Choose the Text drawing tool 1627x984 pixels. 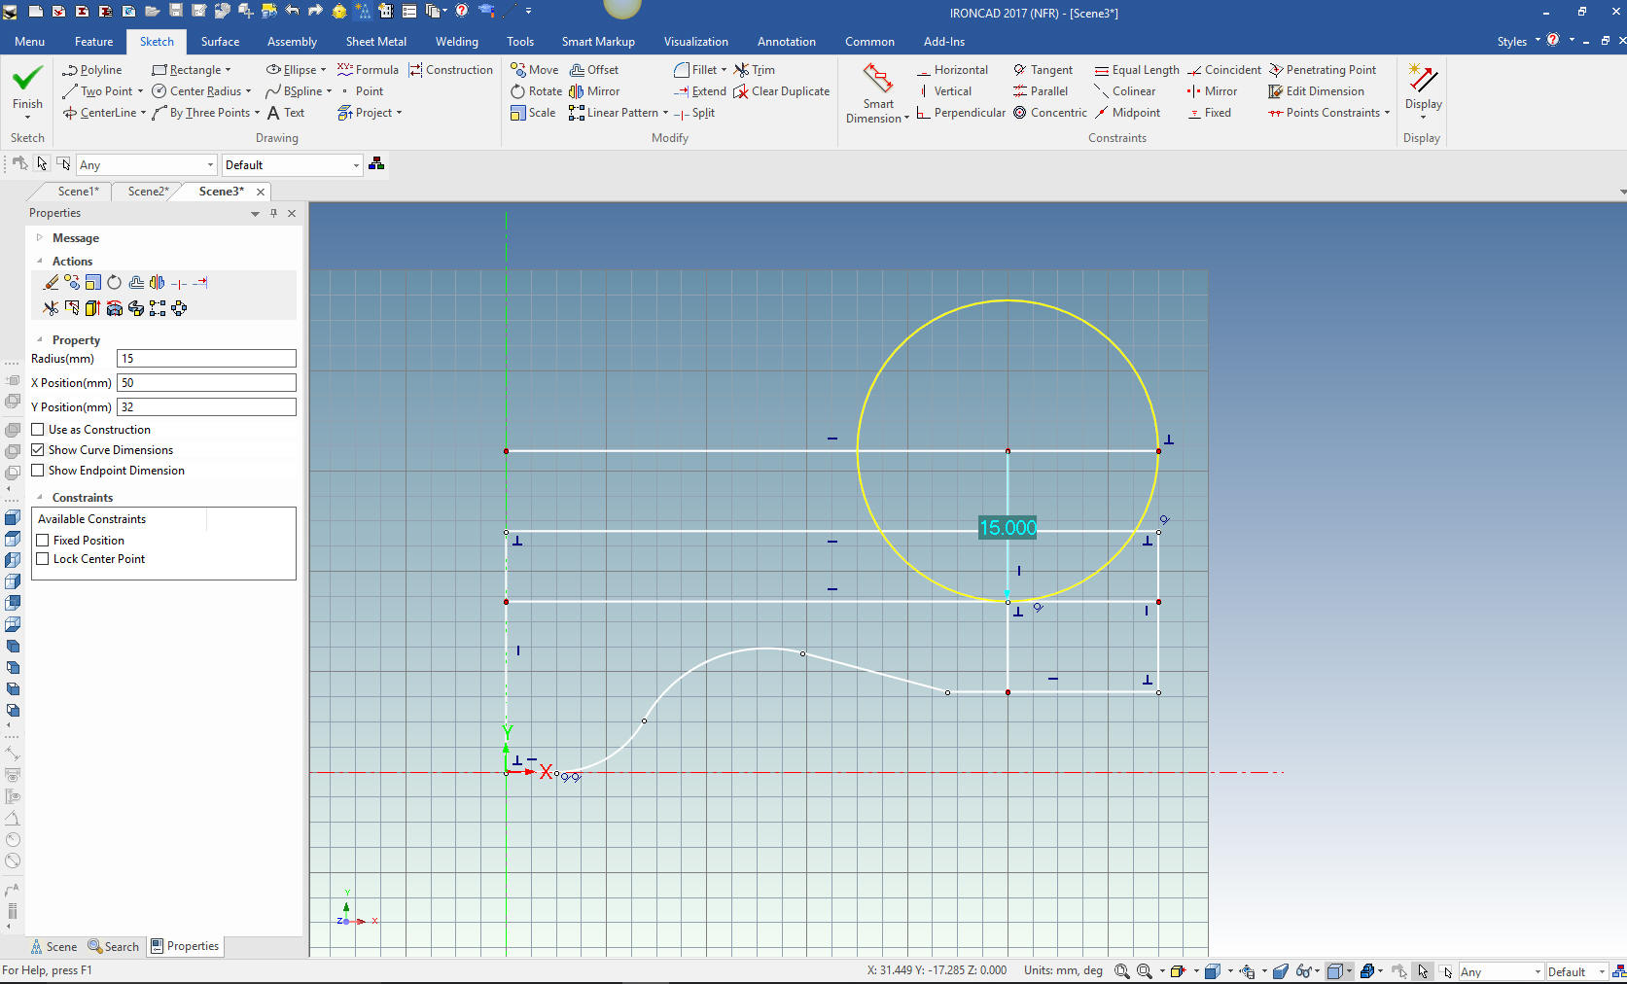pyautogui.click(x=286, y=113)
